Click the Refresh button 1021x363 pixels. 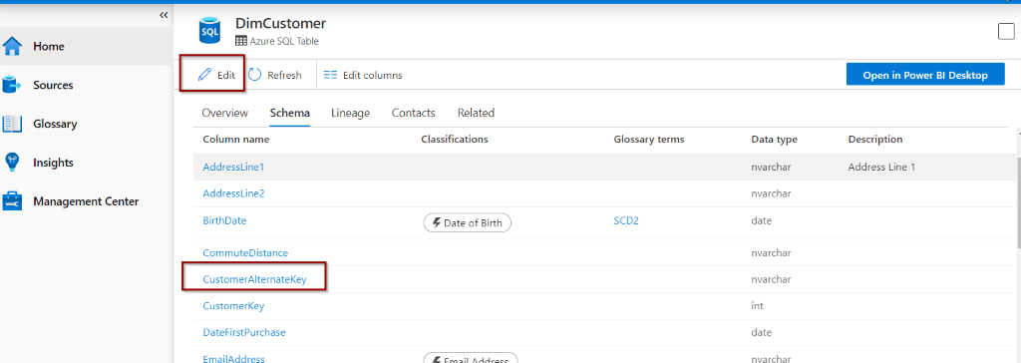[x=275, y=75]
